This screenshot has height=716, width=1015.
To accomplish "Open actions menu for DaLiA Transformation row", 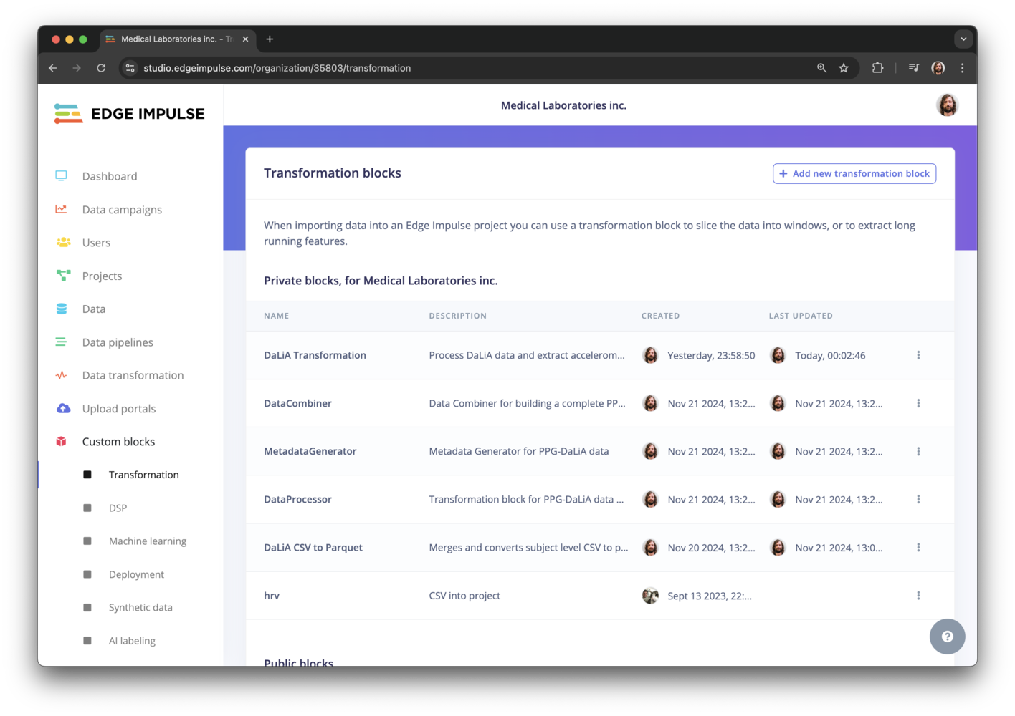I will 918,355.
